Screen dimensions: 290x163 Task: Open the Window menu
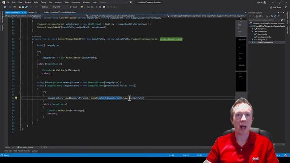(x=86, y=2)
